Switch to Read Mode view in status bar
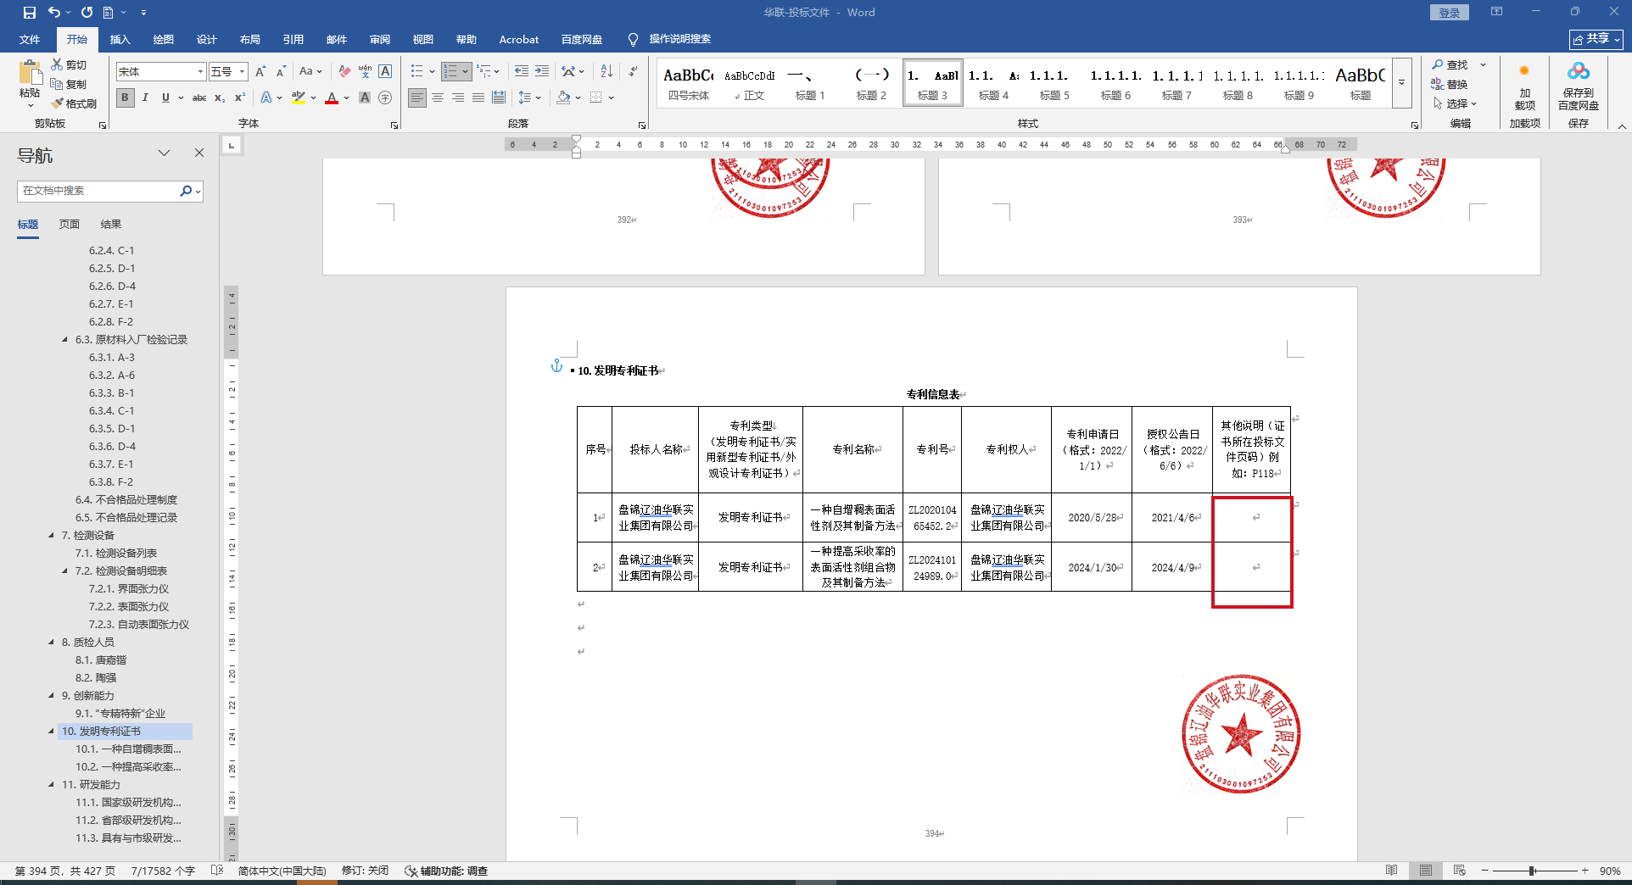The image size is (1632, 885). point(1391,871)
